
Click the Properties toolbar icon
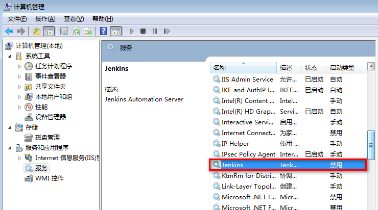coord(64,31)
